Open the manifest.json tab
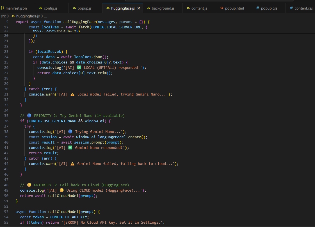 coord(16,8)
